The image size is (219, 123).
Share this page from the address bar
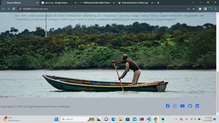click(x=189, y=9)
